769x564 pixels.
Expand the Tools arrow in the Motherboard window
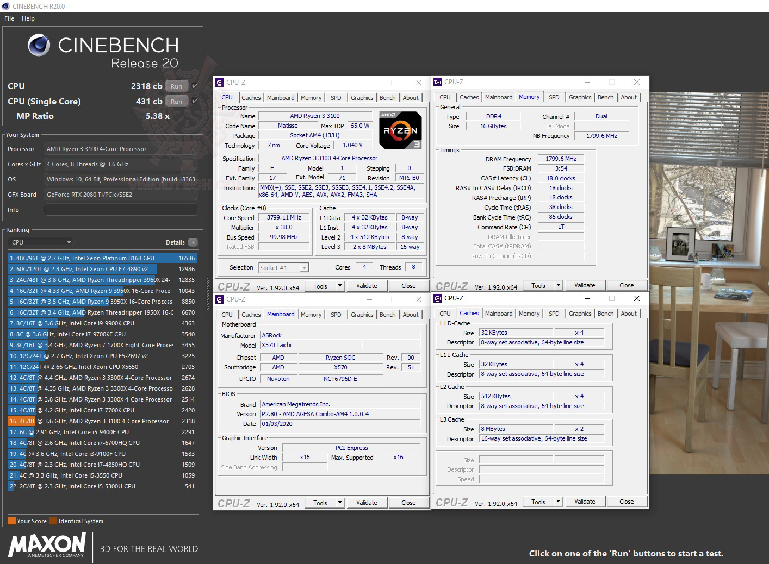coord(340,503)
